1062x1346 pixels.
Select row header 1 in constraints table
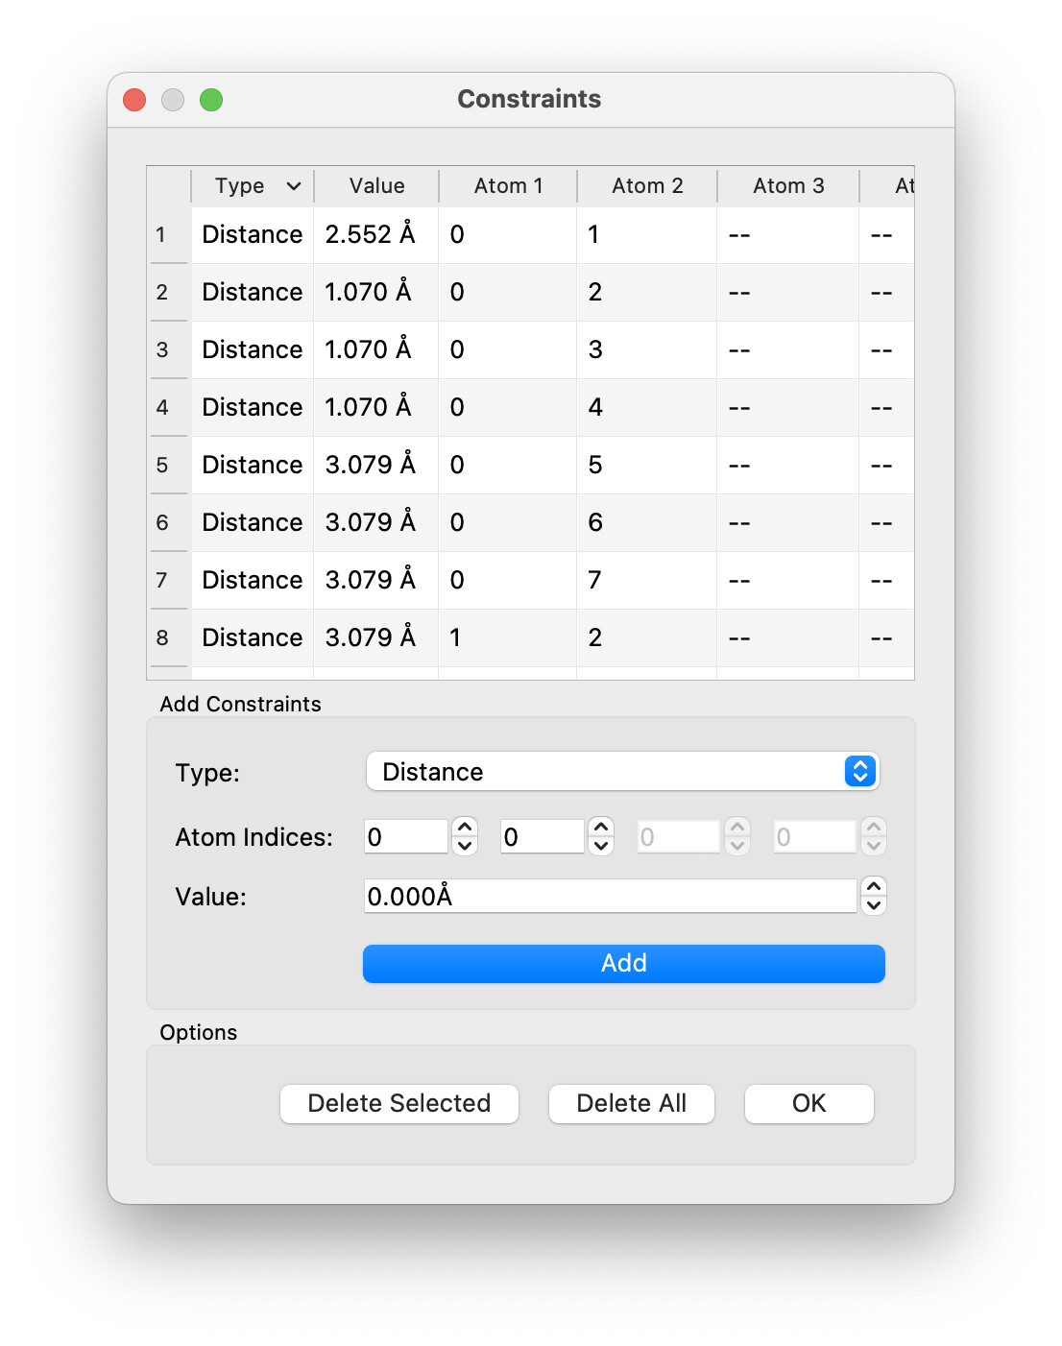coord(169,234)
